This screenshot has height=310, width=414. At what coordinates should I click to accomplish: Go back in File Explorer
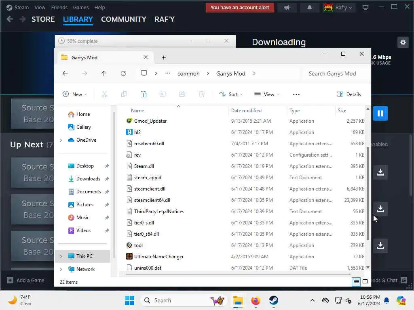point(65,73)
